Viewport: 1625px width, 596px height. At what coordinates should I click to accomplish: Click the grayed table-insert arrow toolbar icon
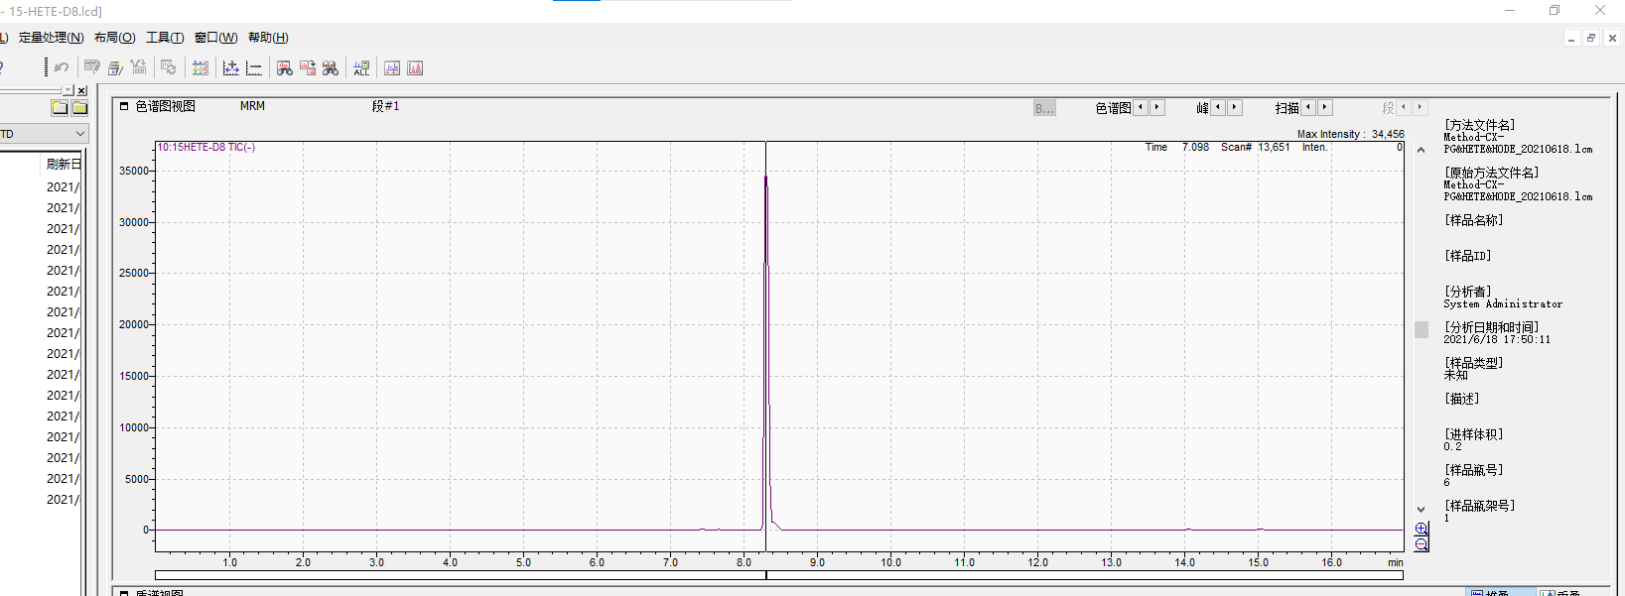coord(139,67)
